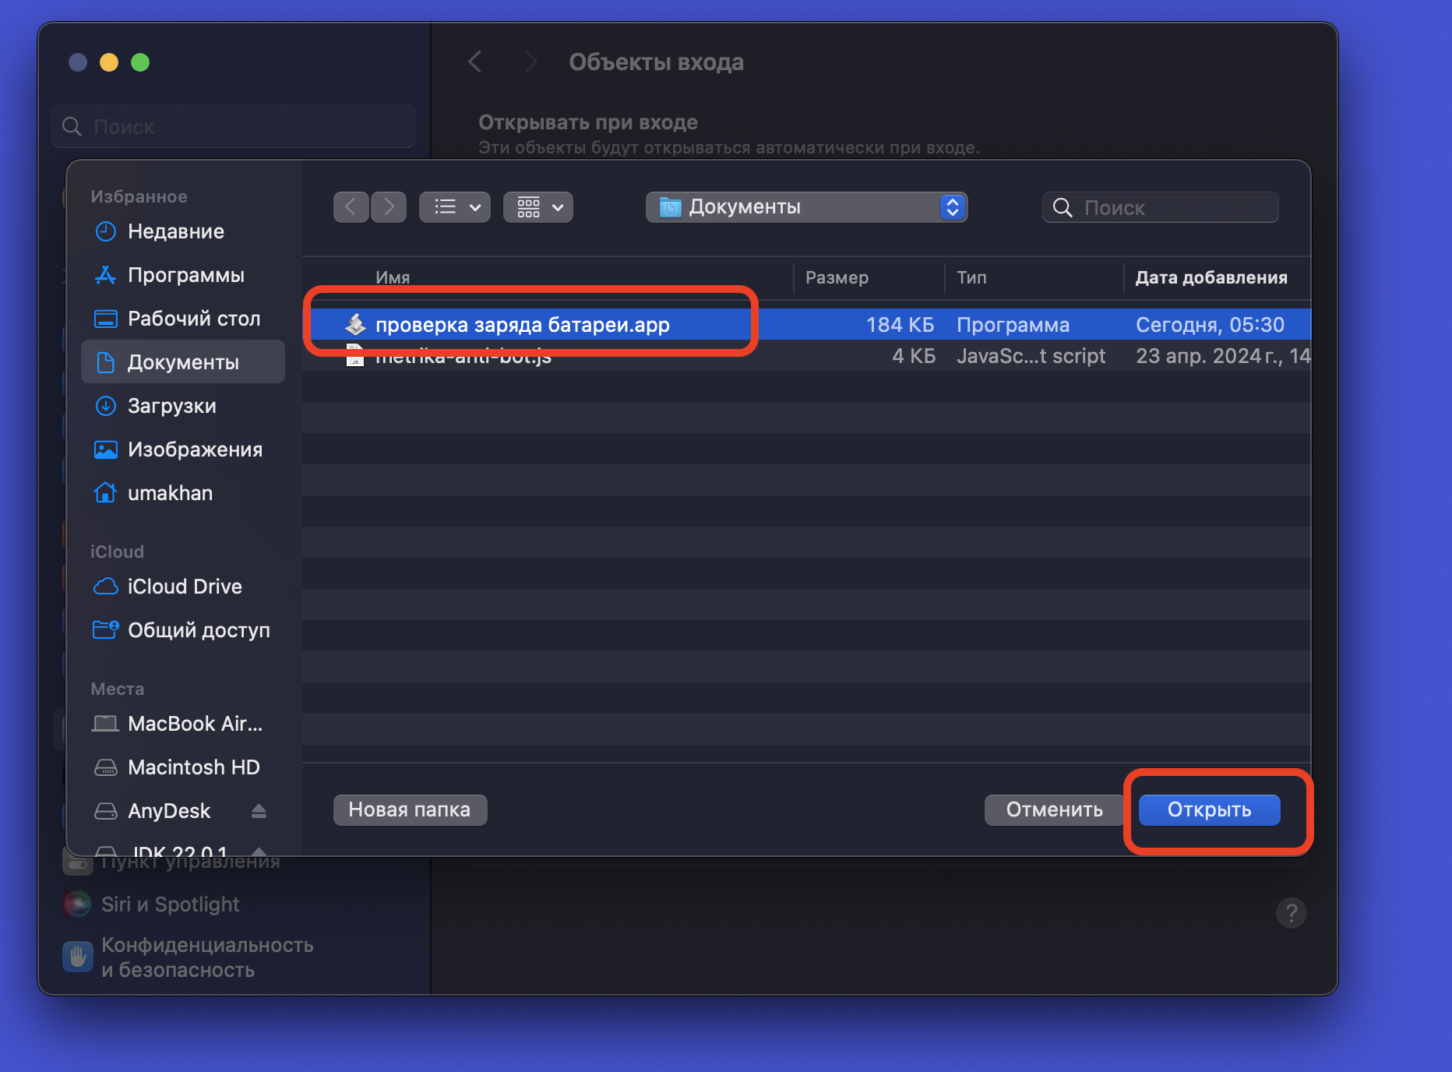The width and height of the screenshot is (1452, 1072).
Task: Open the list view options dropdown
Action: (455, 207)
